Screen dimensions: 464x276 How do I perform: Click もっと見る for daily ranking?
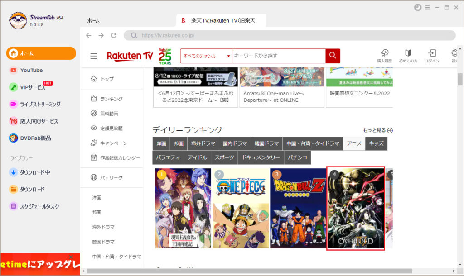pos(377,130)
